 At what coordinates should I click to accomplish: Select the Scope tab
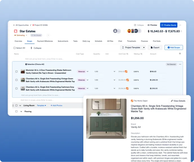[x=30, y=41]
